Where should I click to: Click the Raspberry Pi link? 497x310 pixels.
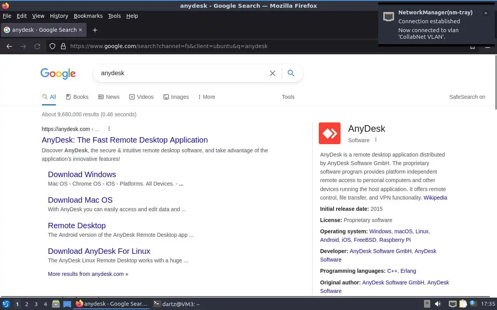(x=395, y=240)
